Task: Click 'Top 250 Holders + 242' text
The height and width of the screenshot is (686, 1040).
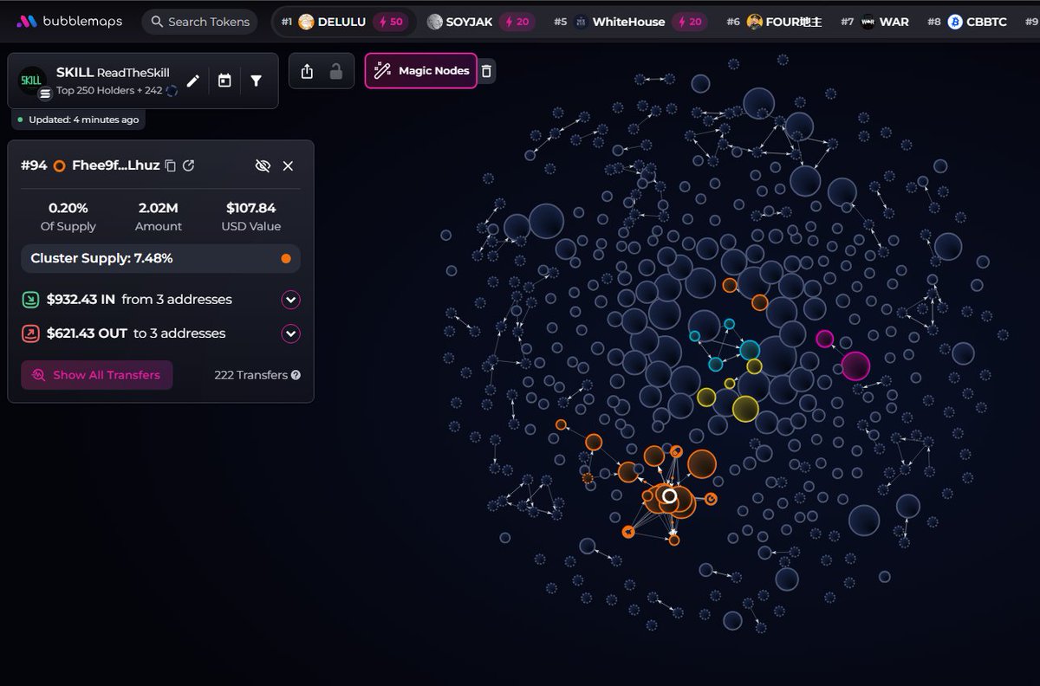Action: 109,90
